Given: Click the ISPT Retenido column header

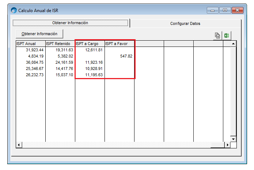Looking at the screenshot, I should pos(60,44).
